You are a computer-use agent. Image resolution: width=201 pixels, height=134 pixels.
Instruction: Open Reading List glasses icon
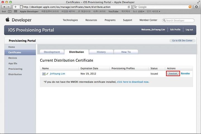pyautogui.click(x=4, y=11)
